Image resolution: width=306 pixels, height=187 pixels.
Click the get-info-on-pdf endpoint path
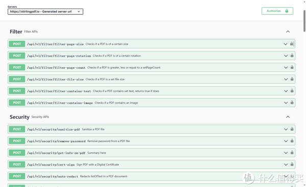click(56, 153)
